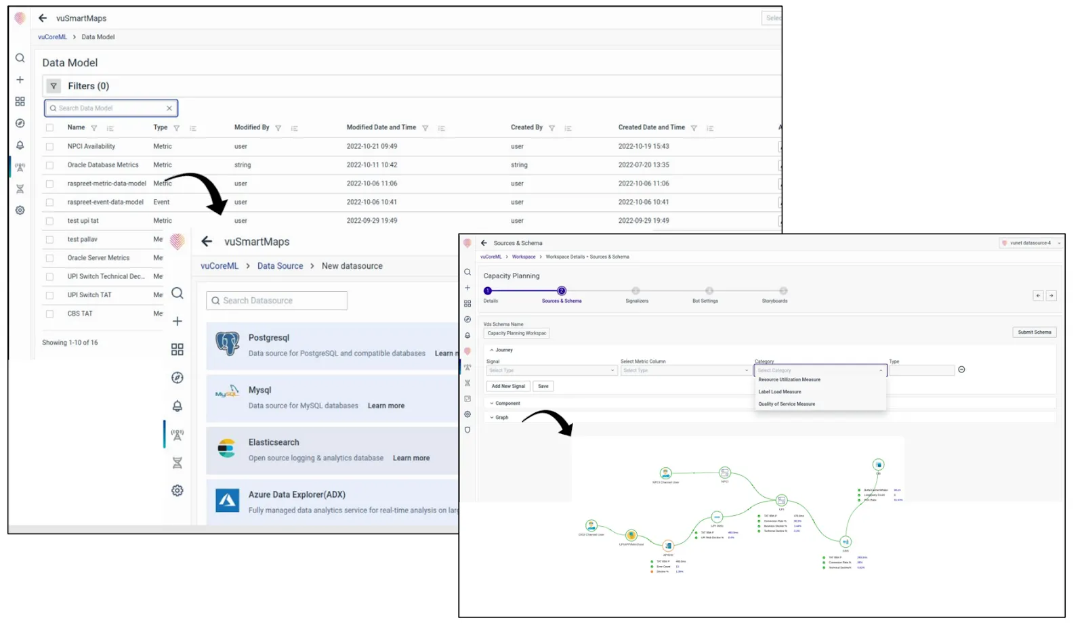1084x629 pixels.
Task: Check the raspreet-metric-data-model row checkbox
Action: (49, 184)
